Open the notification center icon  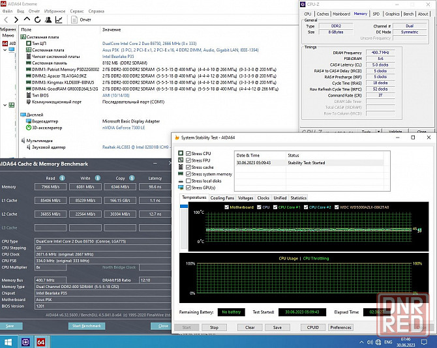[x=424, y=342]
